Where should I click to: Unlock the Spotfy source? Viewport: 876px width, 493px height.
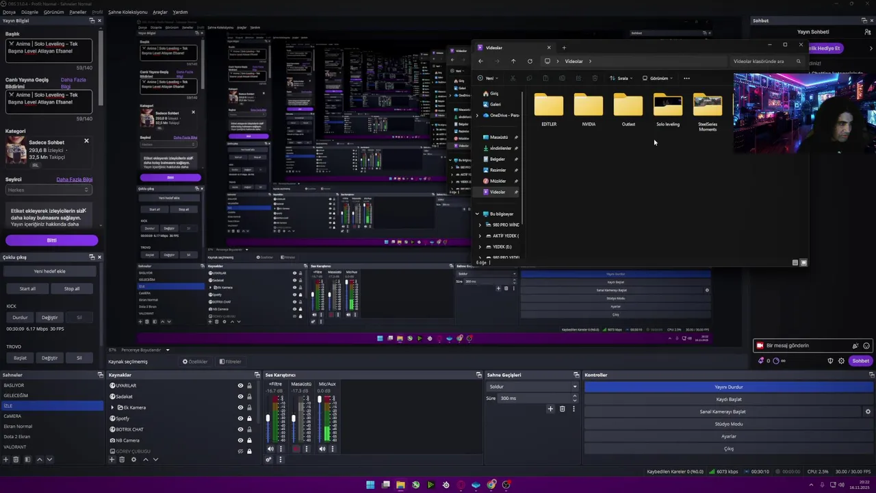point(249,418)
